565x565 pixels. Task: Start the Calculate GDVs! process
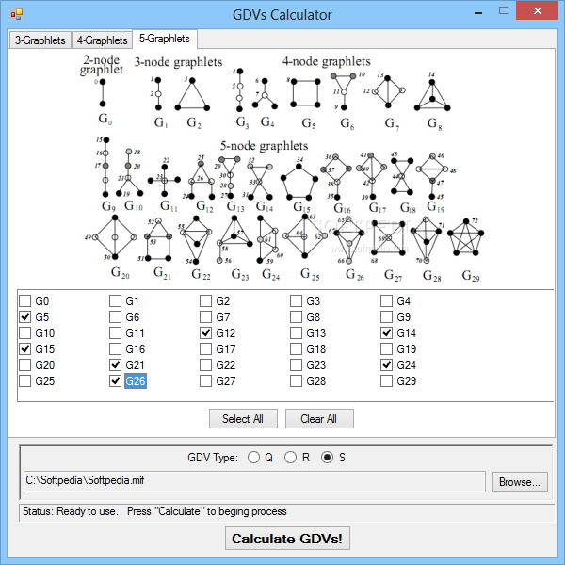287,539
